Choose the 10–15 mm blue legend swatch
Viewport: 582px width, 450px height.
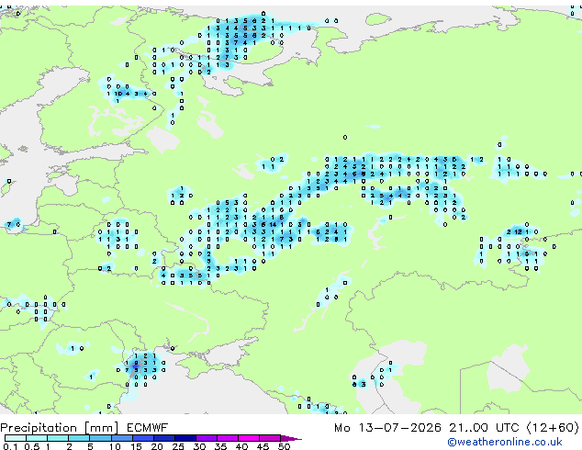coord(122,438)
